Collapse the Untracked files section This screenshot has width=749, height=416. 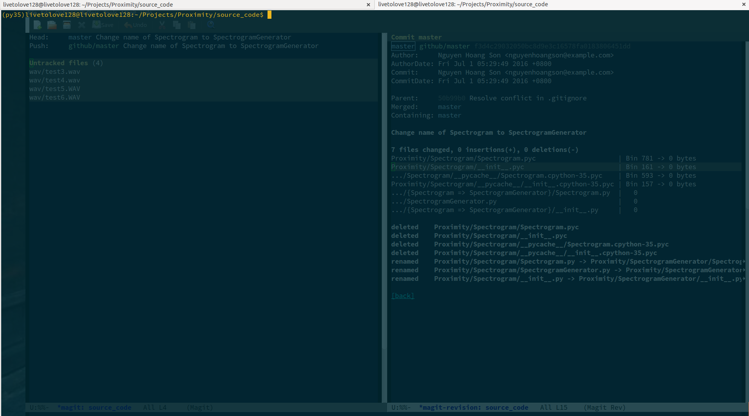(x=66, y=63)
